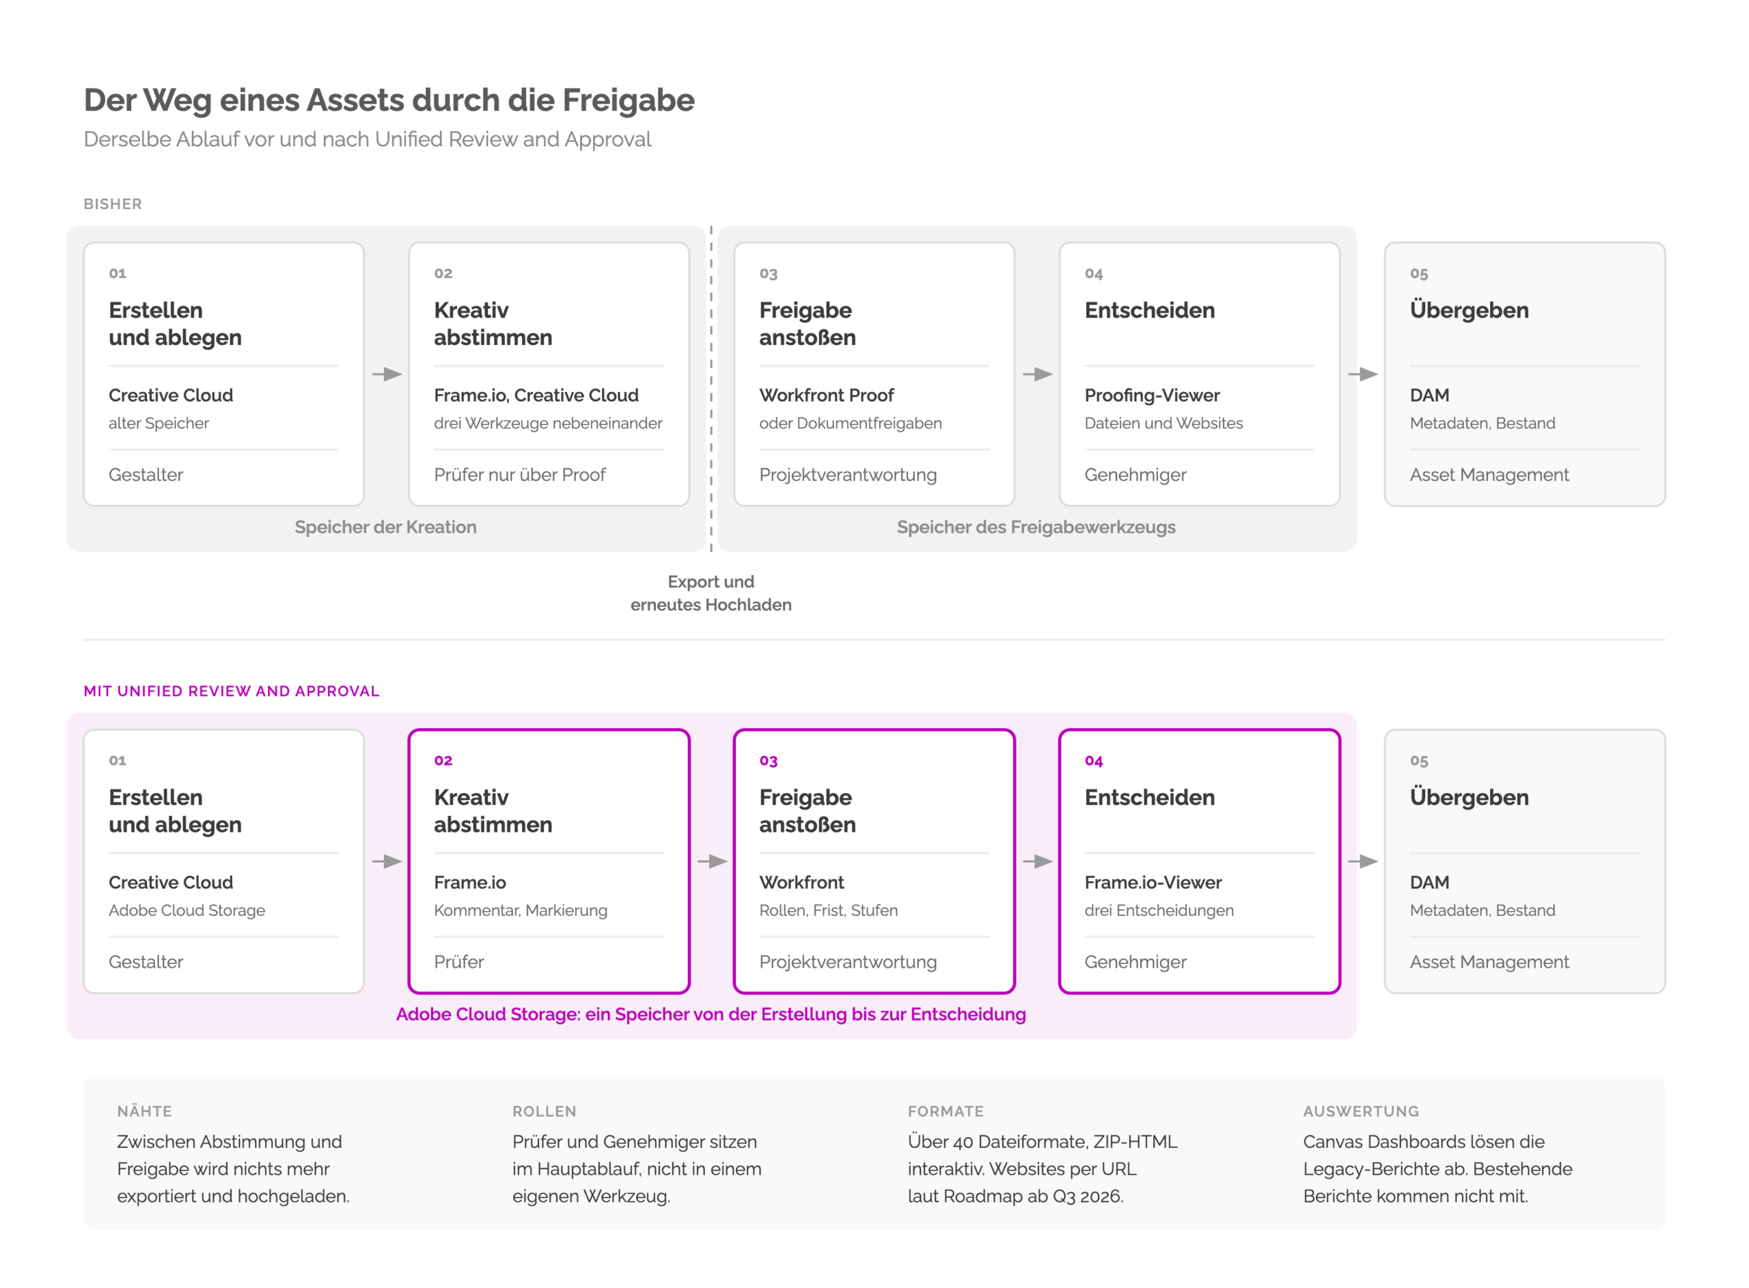Click the "FORMATE" footer heading

946,1111
